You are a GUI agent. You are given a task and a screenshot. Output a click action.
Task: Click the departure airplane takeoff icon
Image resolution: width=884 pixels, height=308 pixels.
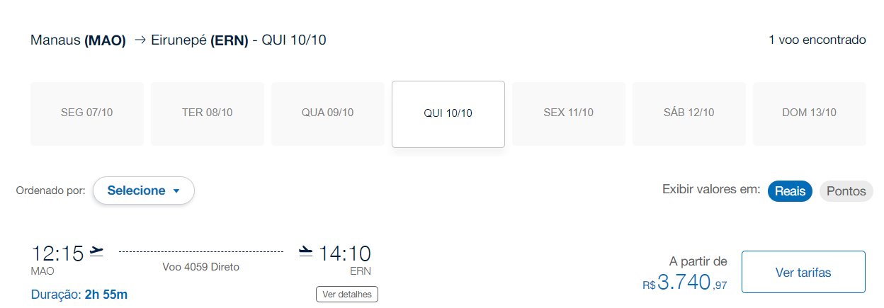[97, 251]
